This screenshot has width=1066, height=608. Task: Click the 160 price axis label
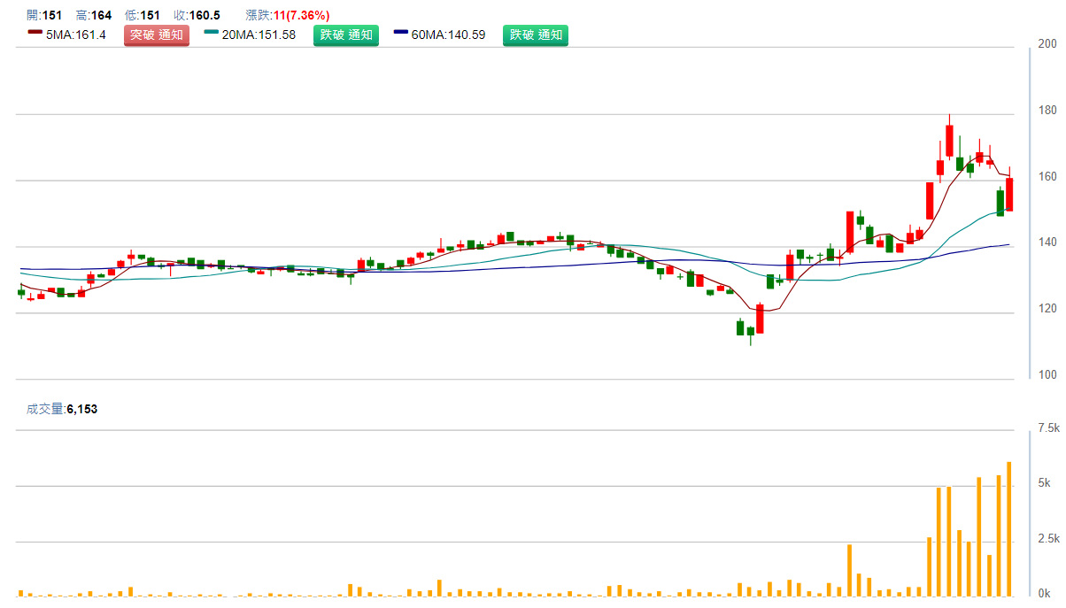coord(1047,177)
